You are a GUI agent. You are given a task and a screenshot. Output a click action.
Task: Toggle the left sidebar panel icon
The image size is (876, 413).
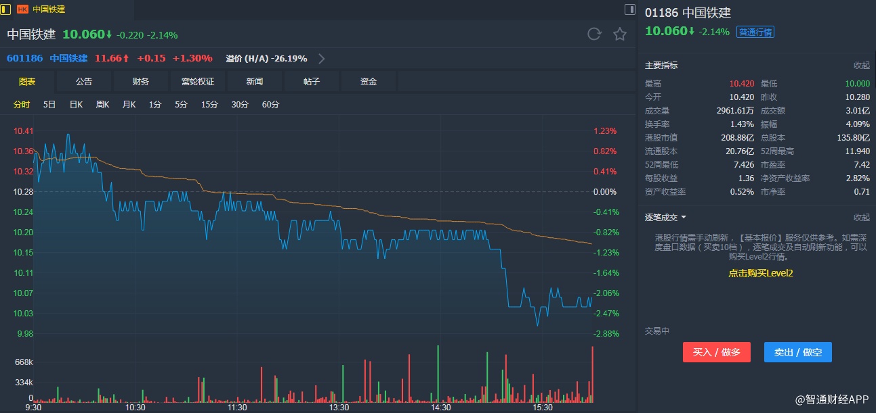coord(6,9)
